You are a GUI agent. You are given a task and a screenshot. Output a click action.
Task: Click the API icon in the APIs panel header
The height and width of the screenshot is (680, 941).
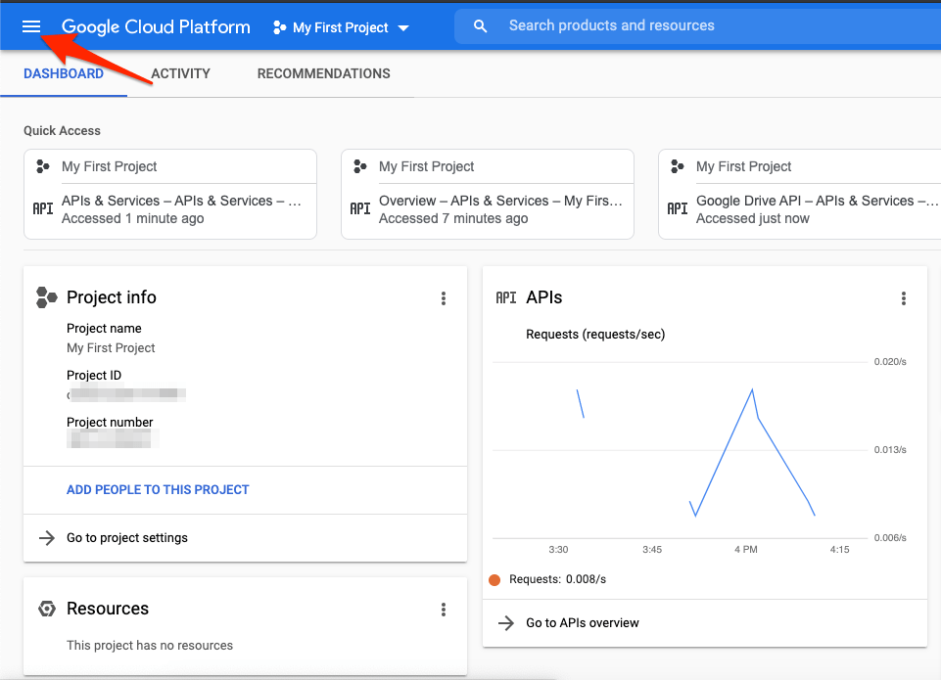pyautogui.click(x=506, y=297)
